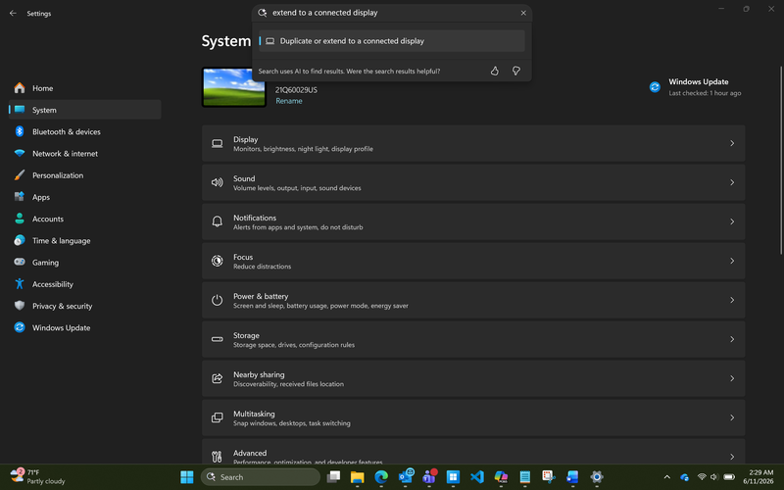Click the taskbar Search box
The width and height of the screenshot is (784, 490).
coord(261,477)
